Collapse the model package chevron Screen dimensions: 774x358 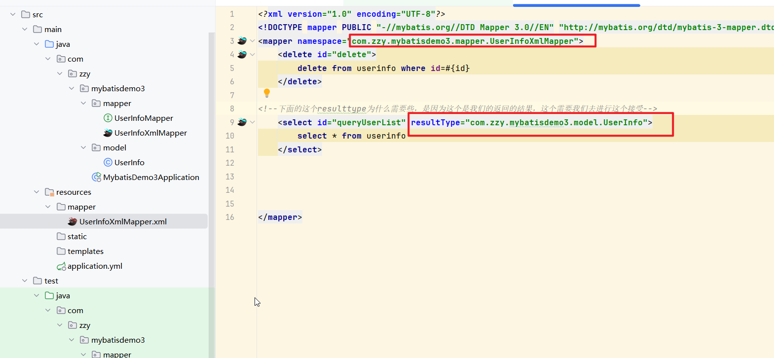point(83,147)
